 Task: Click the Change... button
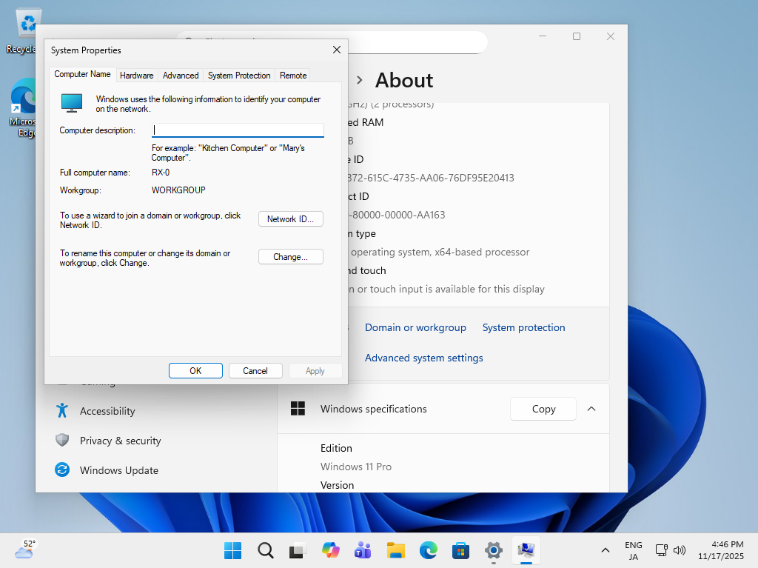point(291,257)
